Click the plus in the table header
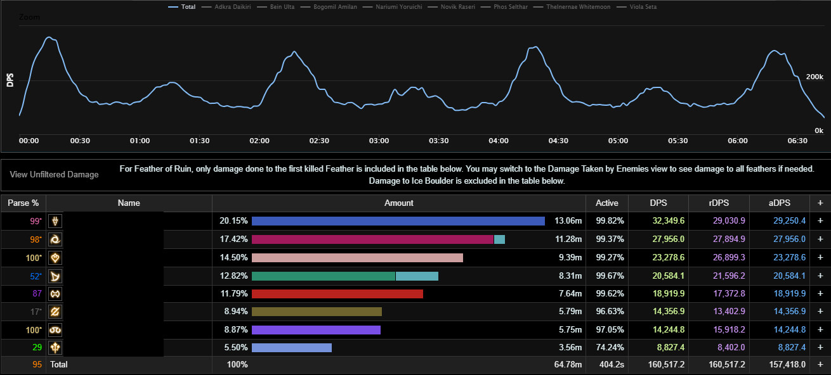831x375 pixels. [x=820, y=203]
